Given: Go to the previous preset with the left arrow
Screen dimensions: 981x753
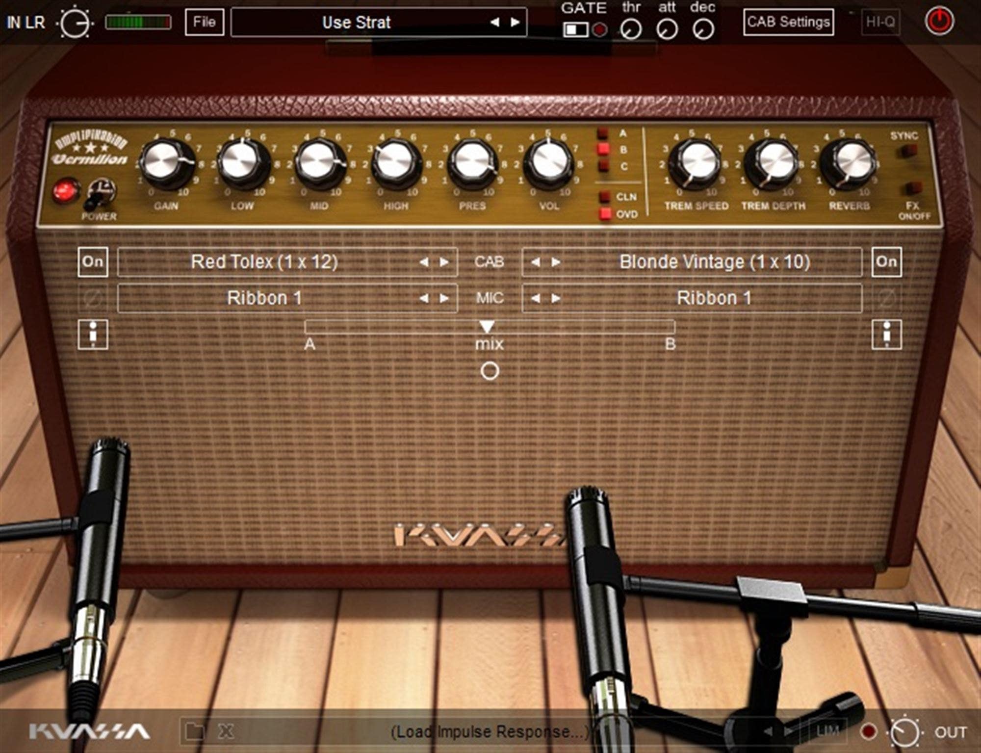Looking at the screenshot, I should (495, 22).
